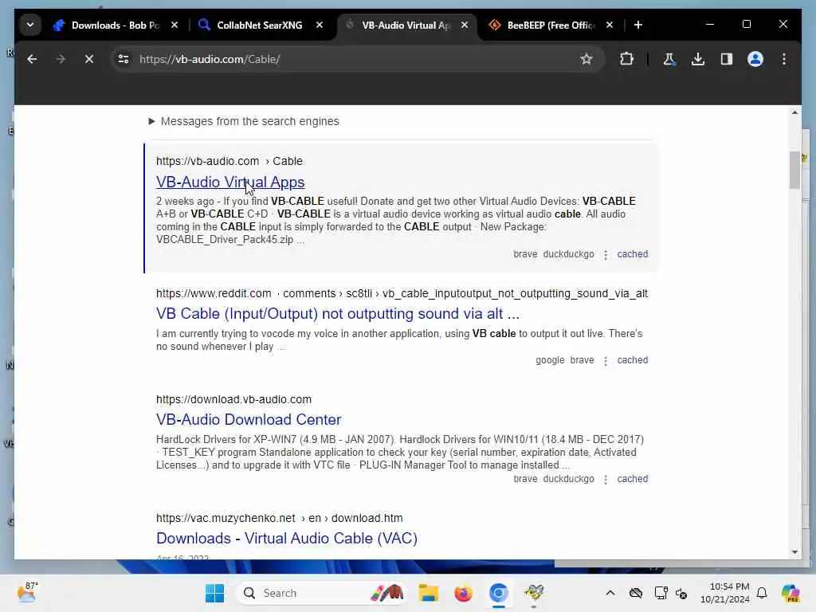816x612 pixels.
Task: Open cached VB-Audio Download Center page
Action: click(x=632, y=479)
